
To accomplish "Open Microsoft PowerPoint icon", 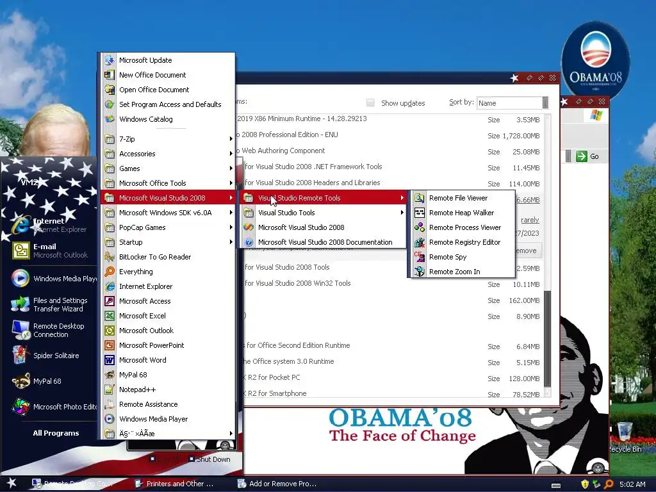I will [110, 345].
